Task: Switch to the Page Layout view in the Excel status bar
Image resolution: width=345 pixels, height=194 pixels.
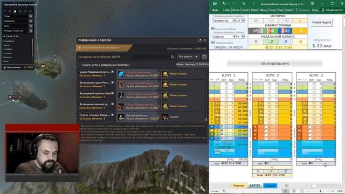Action: (x=294, y=191)
